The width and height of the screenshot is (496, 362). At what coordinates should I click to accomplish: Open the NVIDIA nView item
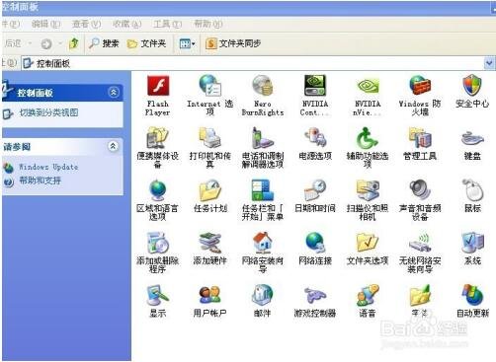(x=368, y=96)
